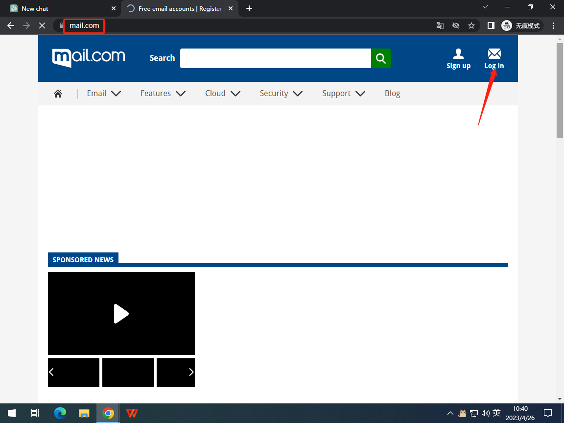This screenshot has width=564, height=423.
Task: Click the translate page icon
Action: (440, 25)
